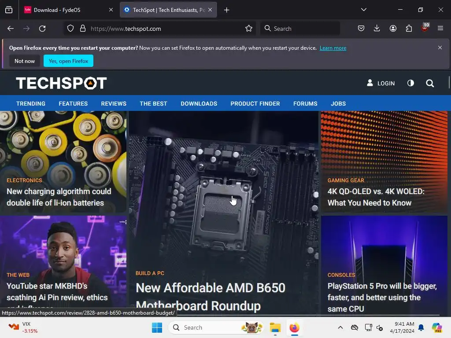The width and height of the screenshot is (451, 338).
Task: Show hidden system tray icons
Action: [340, 327]
